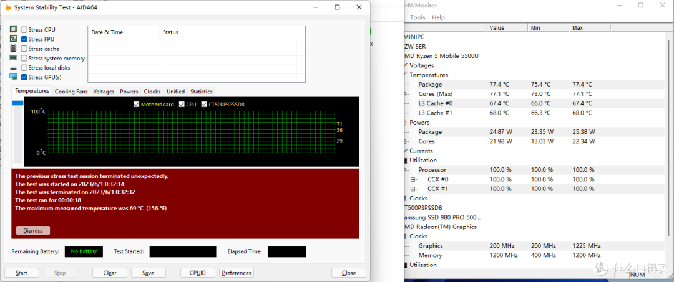Screen dimensions: 674x282
Task: Click the 24.87 W Package power value
Action: pos(501,132)
